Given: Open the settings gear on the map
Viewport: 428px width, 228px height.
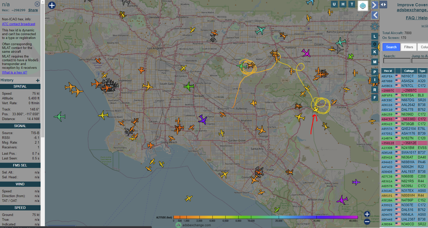Looking at the screenshot, I should click(x=375, y=26).
